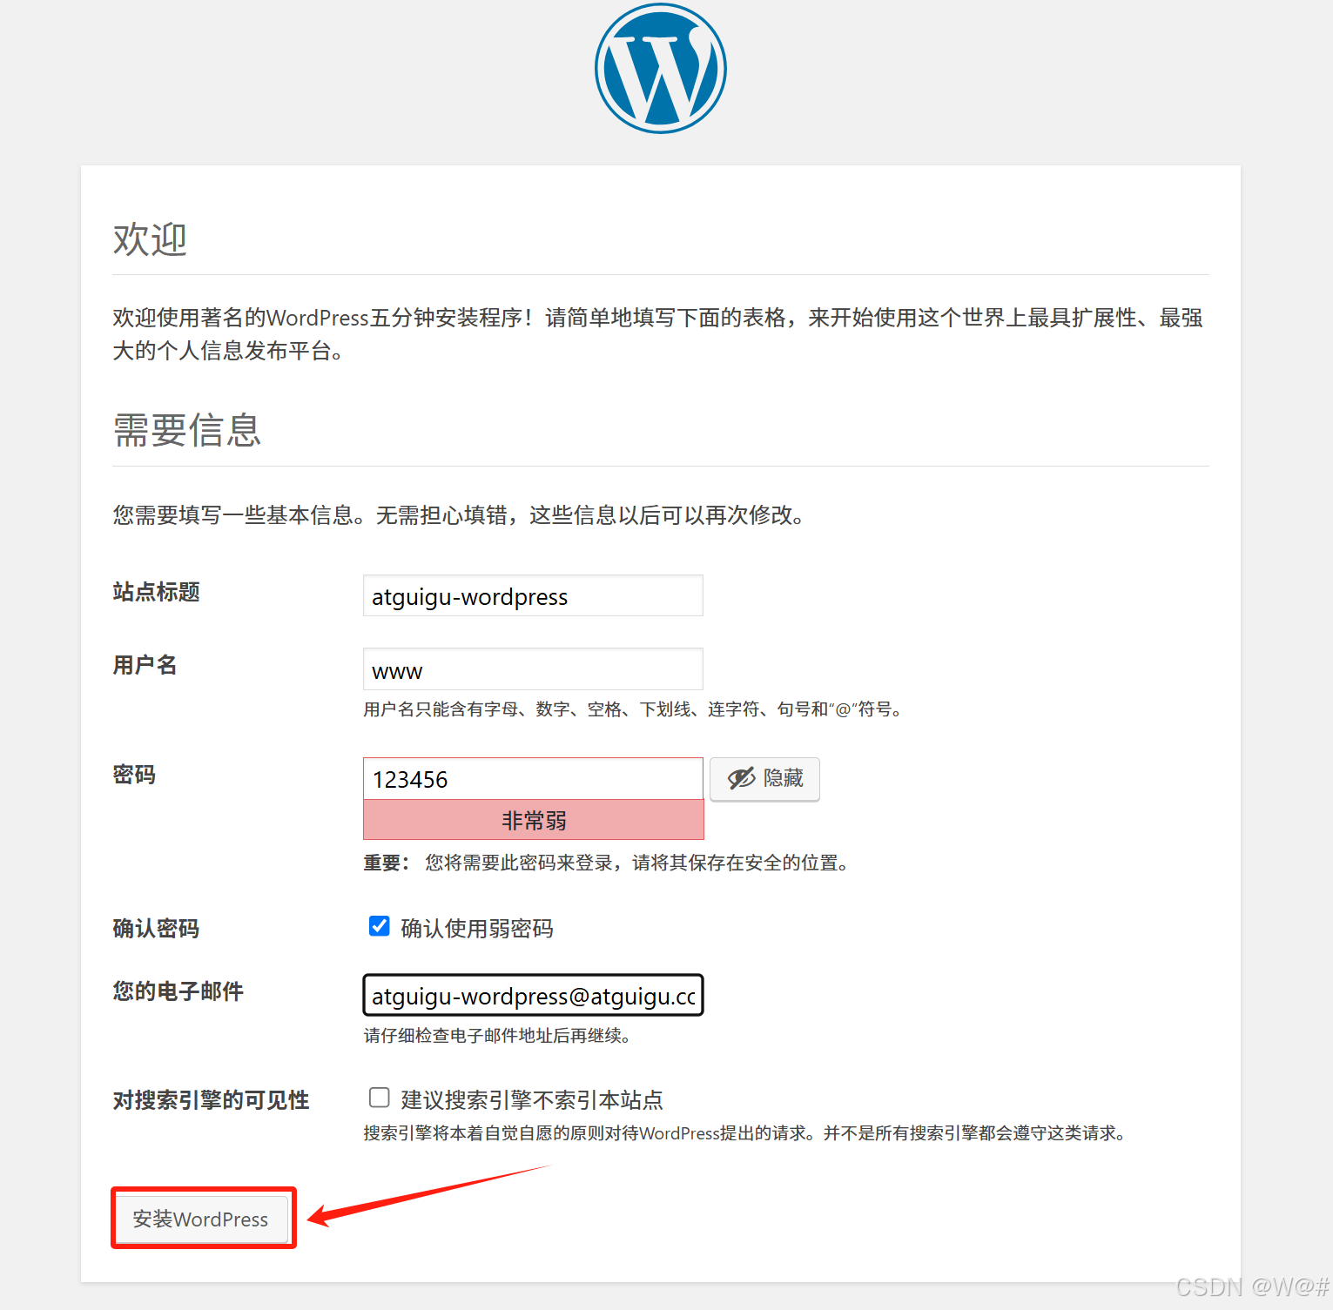Click the 重要 password reminder text
This screenshot has height=1310, width=1333.
pyautogui.click(x=608, y=863)
